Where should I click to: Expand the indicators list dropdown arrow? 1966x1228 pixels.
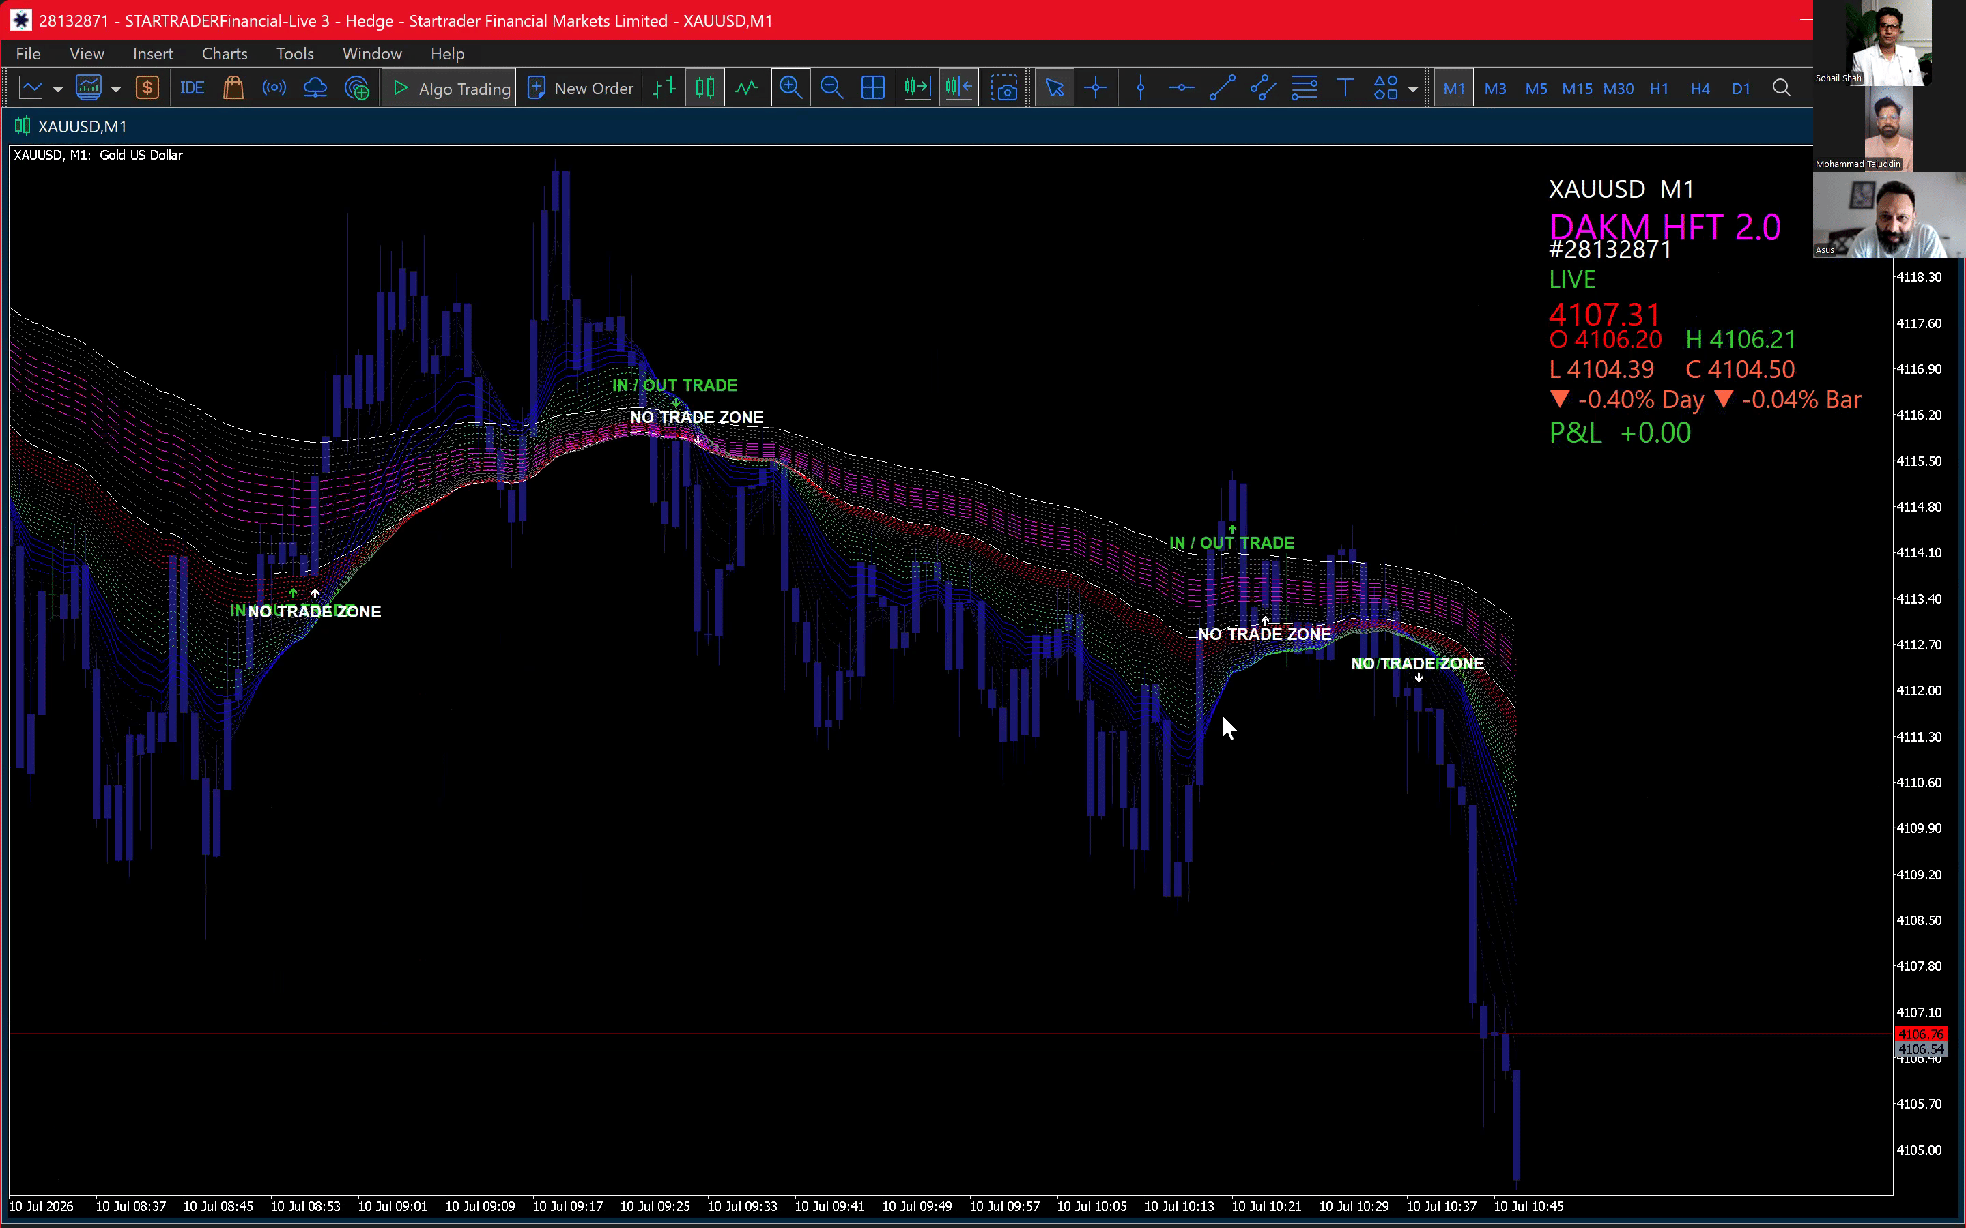[x=116, y=89]
